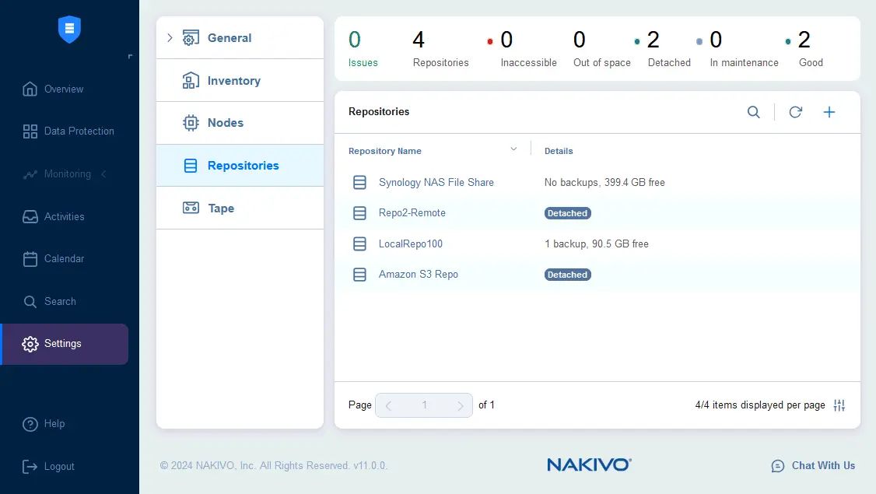Open the Calendar menu item

tap(65, 259)
